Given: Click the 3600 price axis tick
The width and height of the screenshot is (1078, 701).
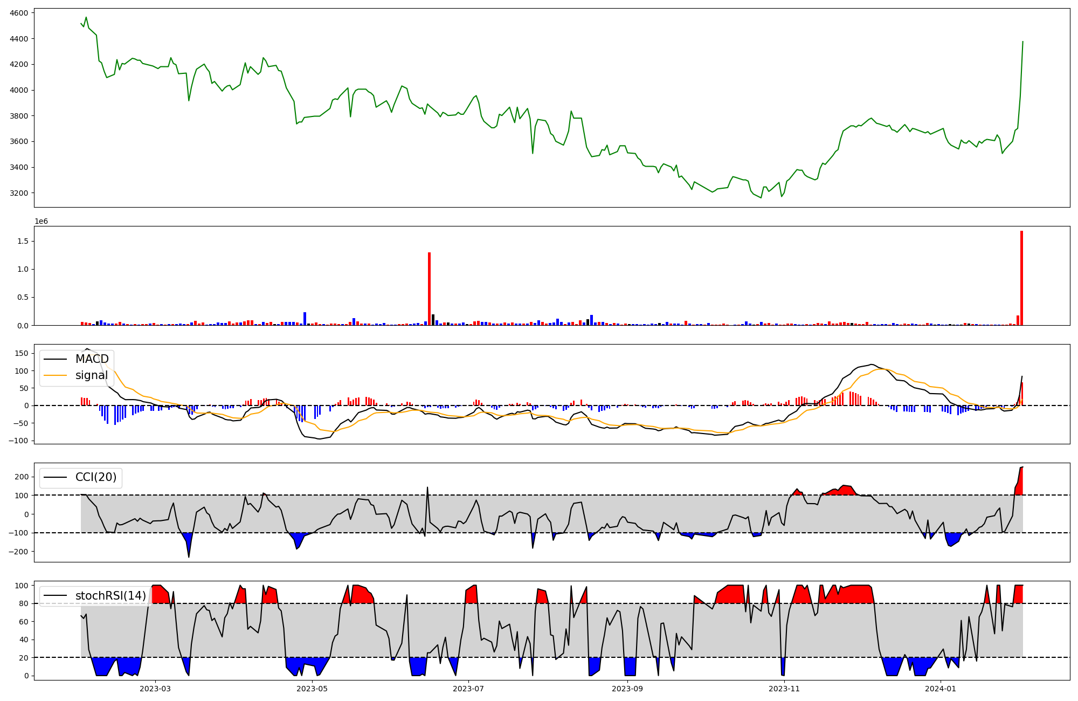Looking at the screenshot, I should (20, 141).
